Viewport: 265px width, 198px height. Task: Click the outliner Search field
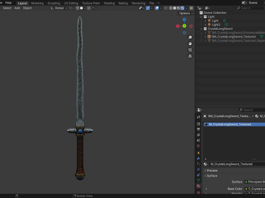tap(251, 8)
